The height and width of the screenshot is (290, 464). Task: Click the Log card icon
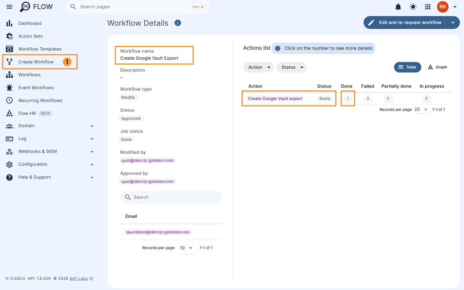coord(9,139)
